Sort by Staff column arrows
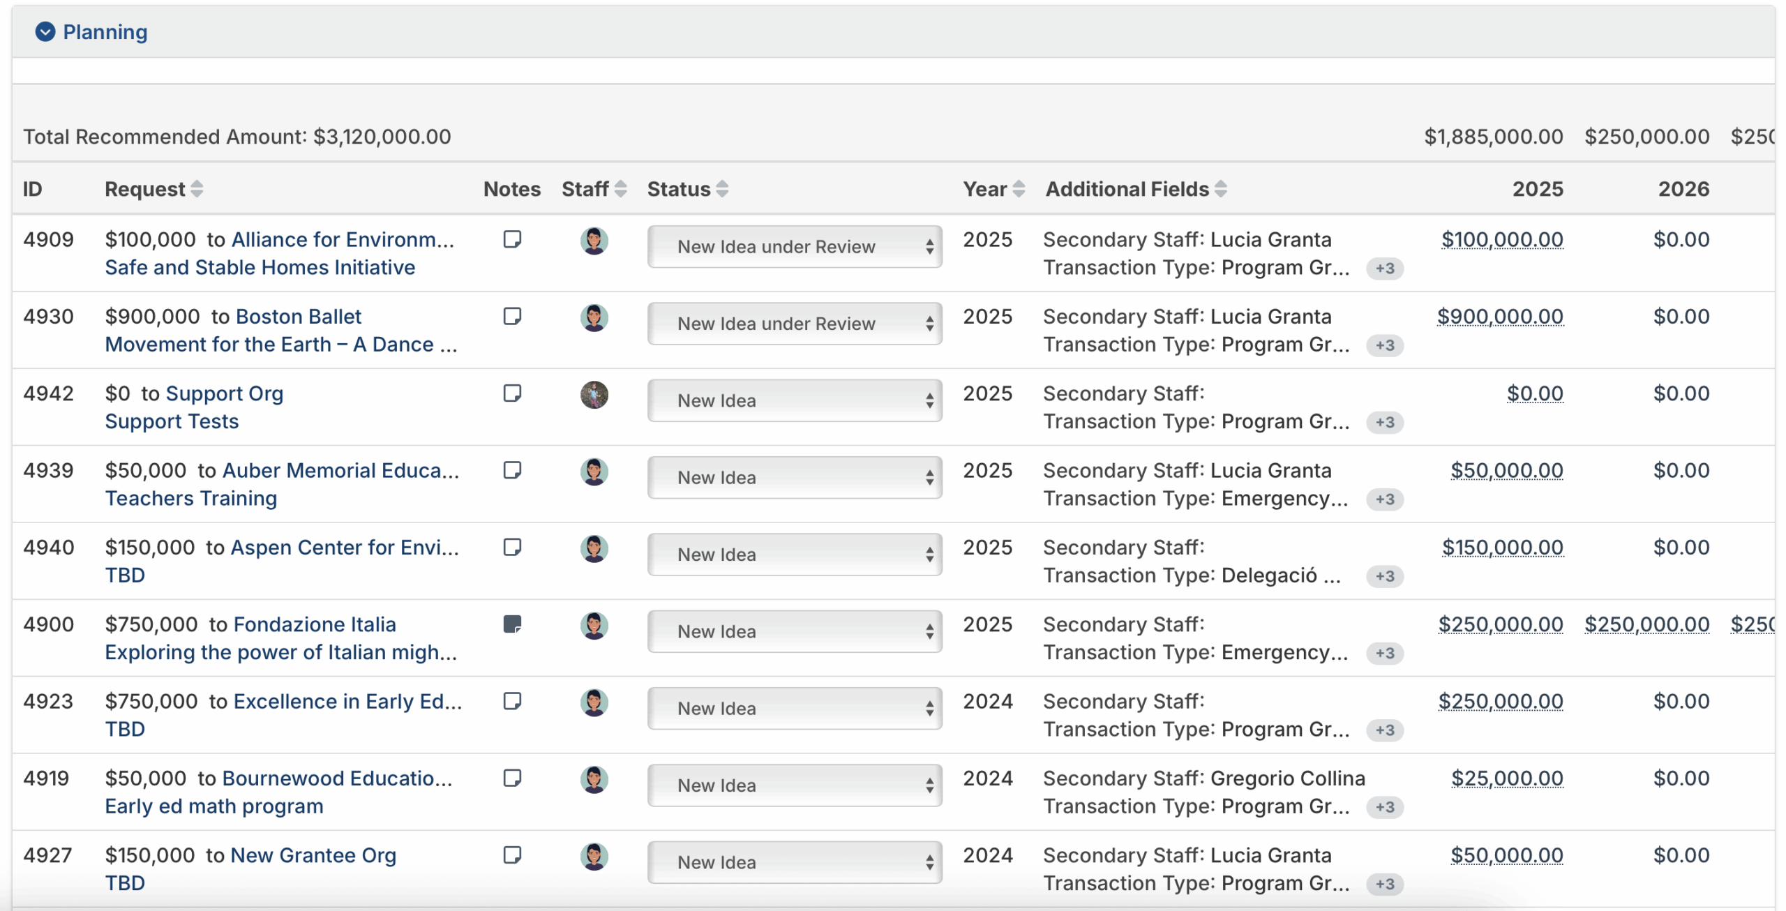This screenshot has height=911, width=1786. (x=620, y=189)
